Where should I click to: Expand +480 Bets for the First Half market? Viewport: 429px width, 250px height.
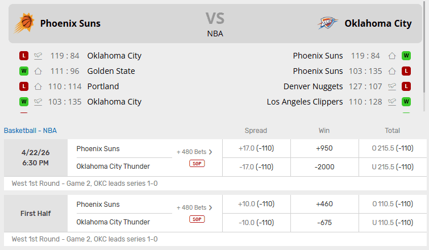coord(194,207)
